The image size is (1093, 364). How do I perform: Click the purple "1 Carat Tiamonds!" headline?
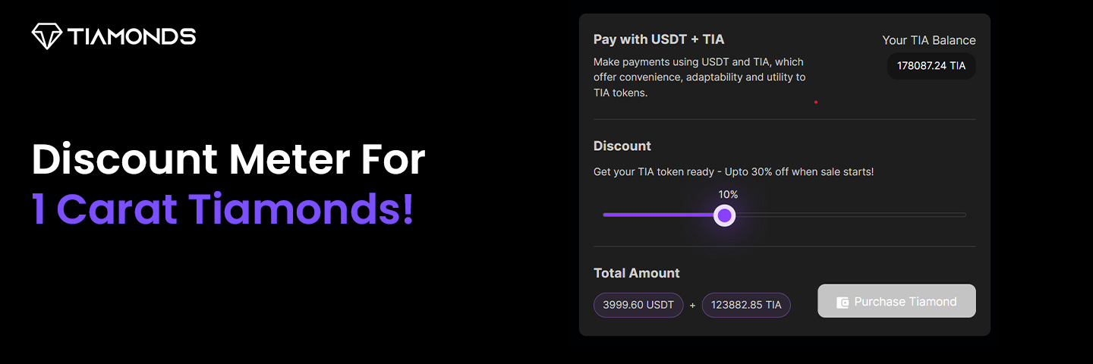pos(223,209)
